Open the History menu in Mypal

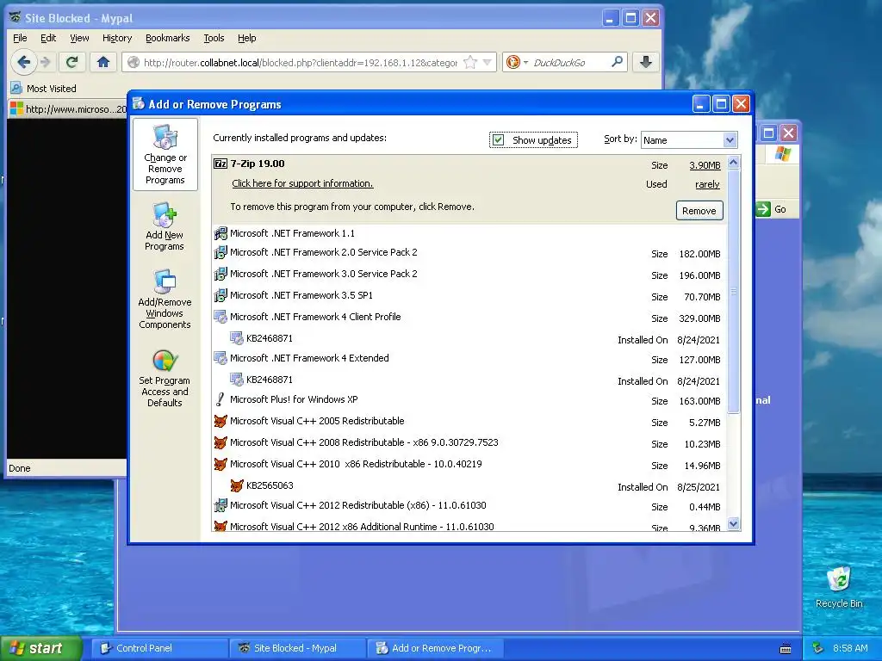click(117, 38)
